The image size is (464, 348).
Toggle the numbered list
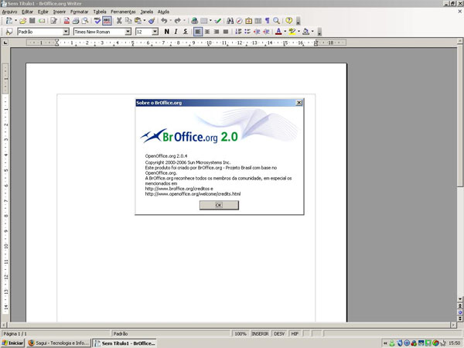238,32
